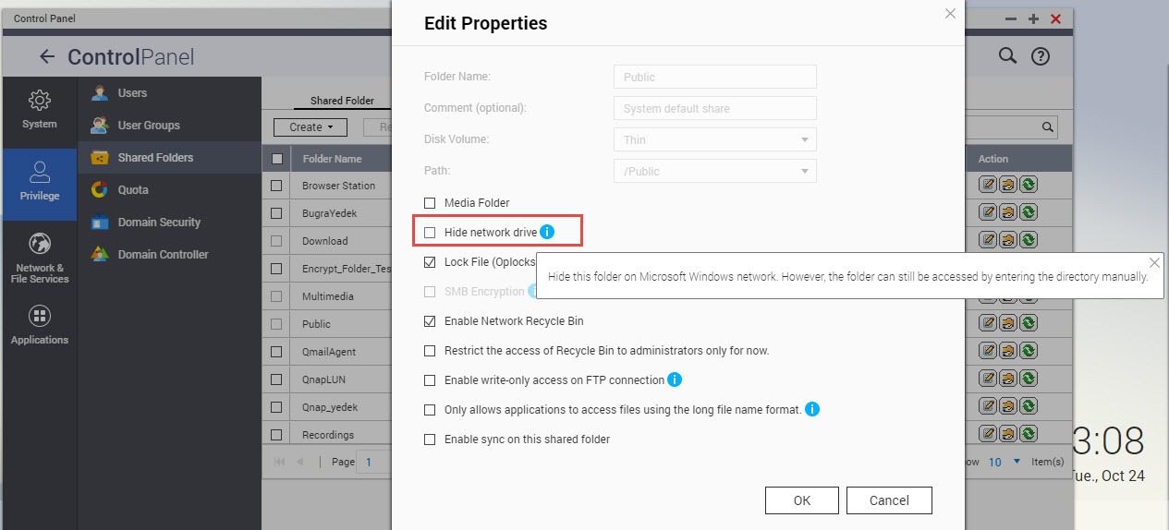Select the Download folder name
Viewport: 1169px width, 530px height.
tap(325, 241)
